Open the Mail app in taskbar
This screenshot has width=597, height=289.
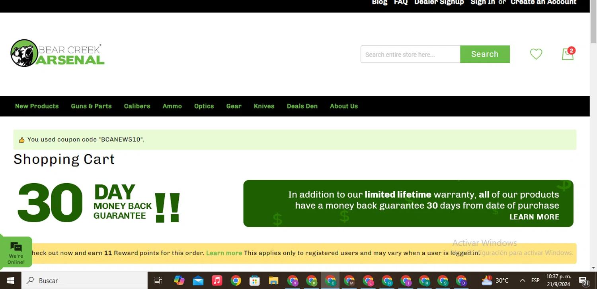point(198,281)
